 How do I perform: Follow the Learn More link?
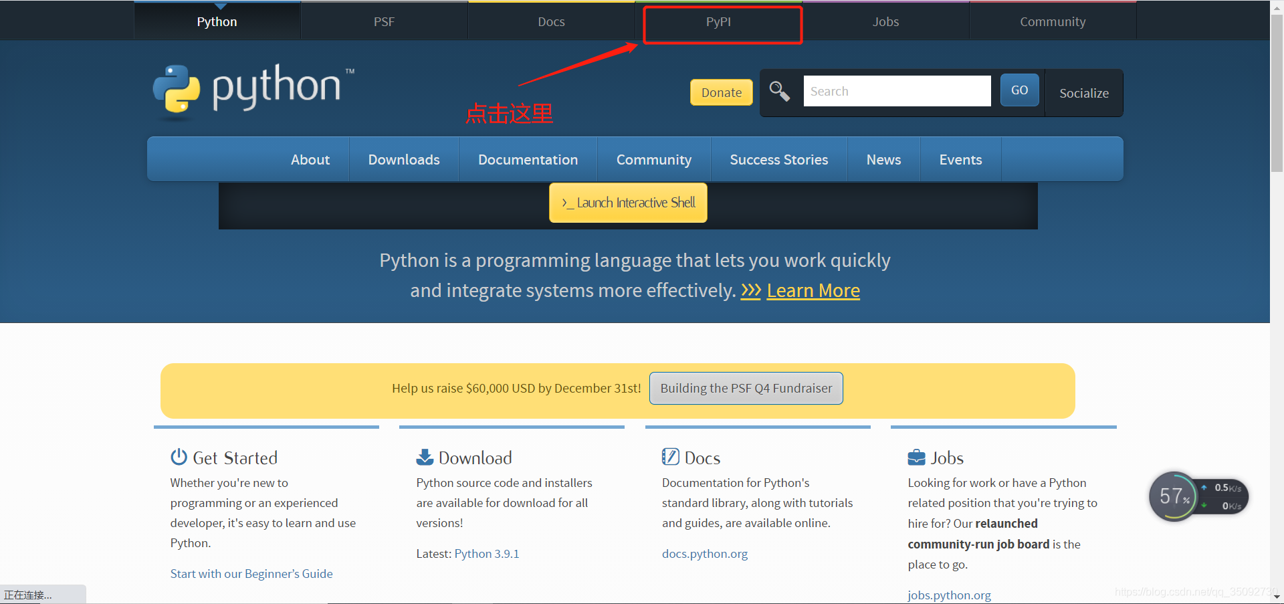[813, 290]
